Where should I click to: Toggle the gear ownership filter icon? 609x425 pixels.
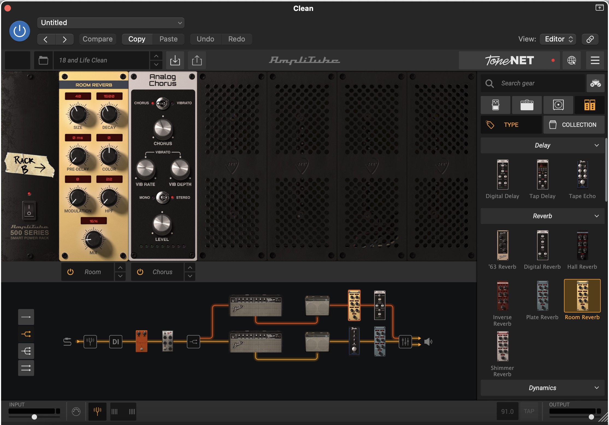595,83
